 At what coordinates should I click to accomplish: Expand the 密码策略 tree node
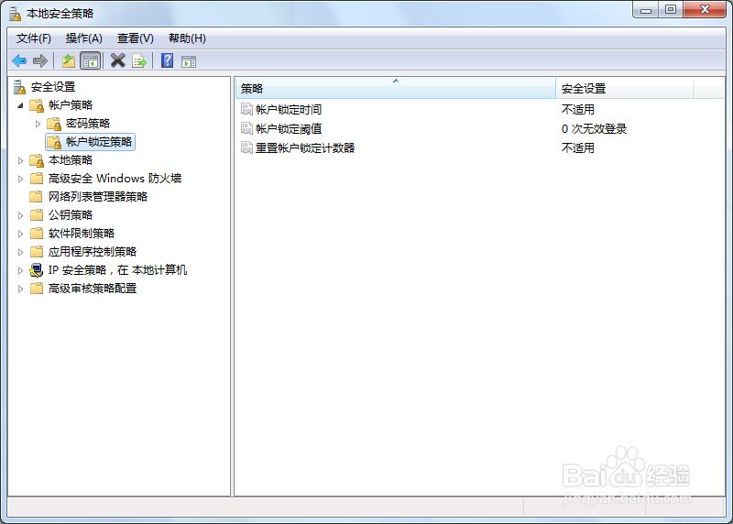click(38, 124)
